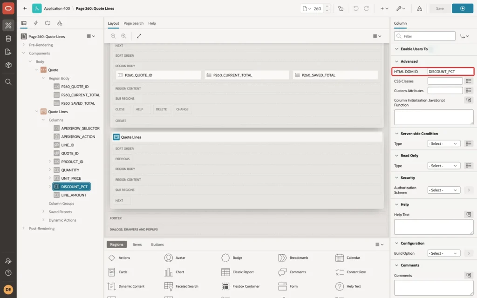Pick the Classic Report region from the gallery
This screenshot has height=298, width=477.
coord(237,272)
